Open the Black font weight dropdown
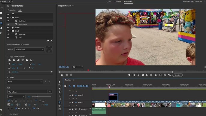 coord(16,96)
